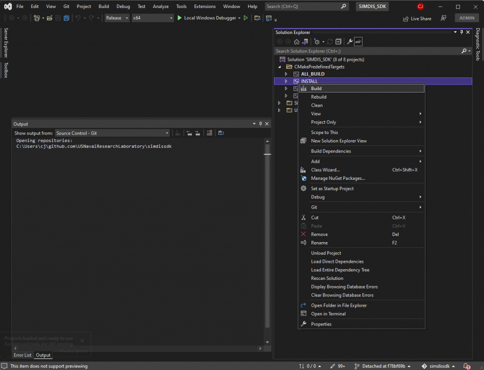Open the Release configuration dropdown
This screenshot has width=484, height=370.
(x=117, y=18)
